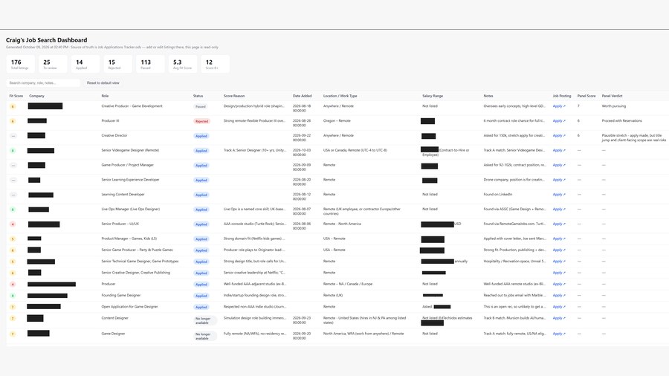Viewport: 669px width, 376px height.
Task: Click the Applied status badge for Creative Director
Action: pos(201,136)
